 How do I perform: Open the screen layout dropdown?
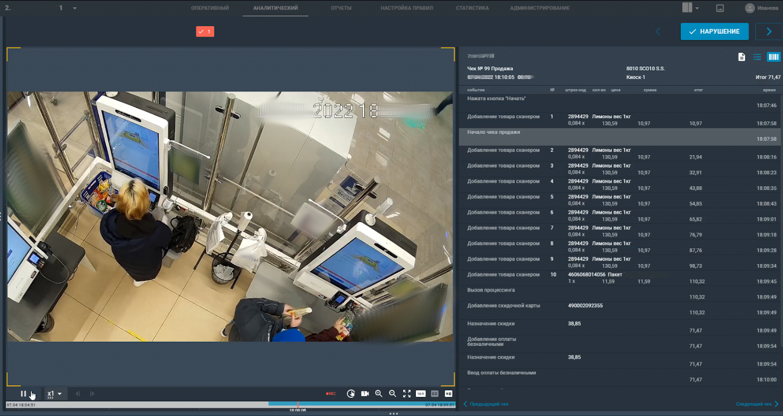click(x=690, y=8)
